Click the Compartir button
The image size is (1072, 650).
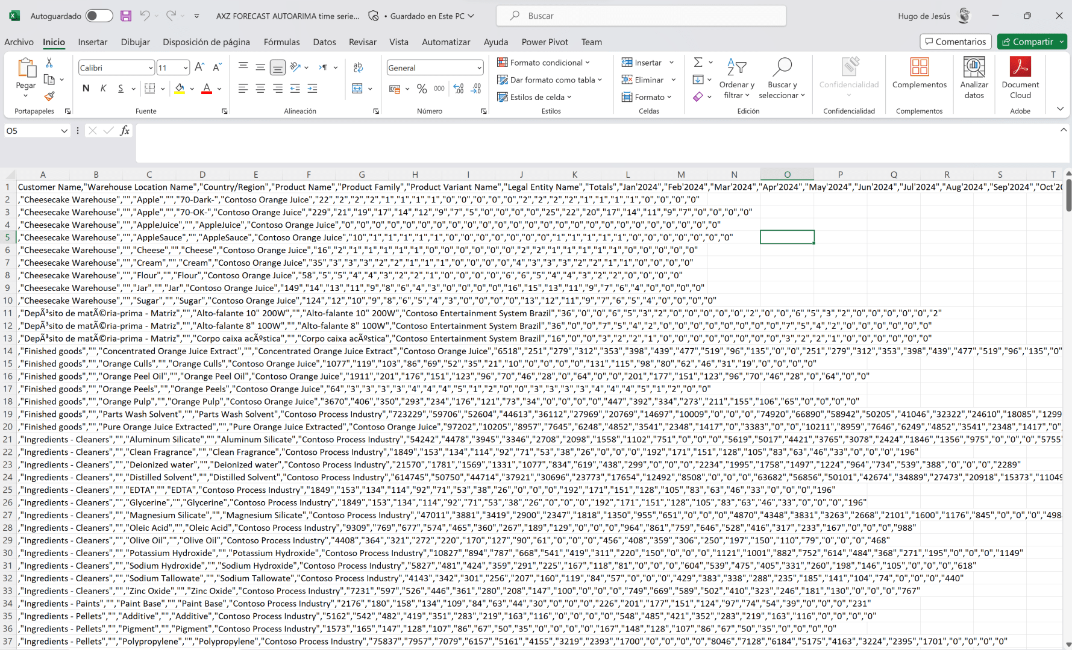[1027, 42]
